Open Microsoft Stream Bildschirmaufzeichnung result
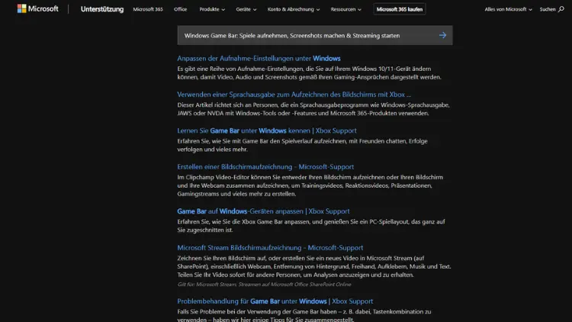This screenshot has width=572, height=322. click(270, 247)
